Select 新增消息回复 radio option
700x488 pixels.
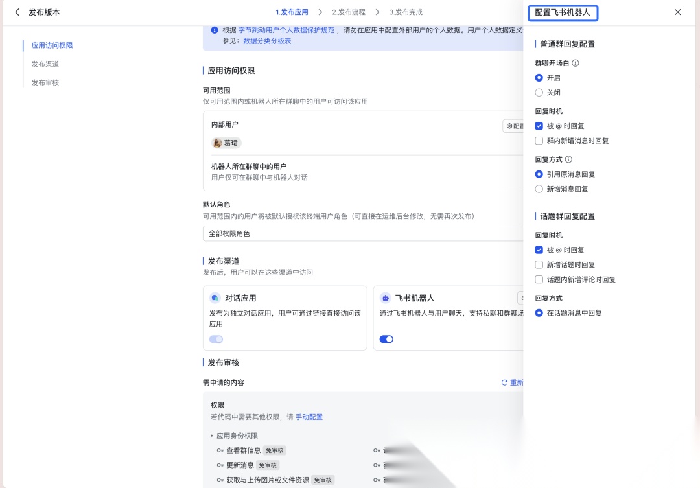(x=539, y=189)
